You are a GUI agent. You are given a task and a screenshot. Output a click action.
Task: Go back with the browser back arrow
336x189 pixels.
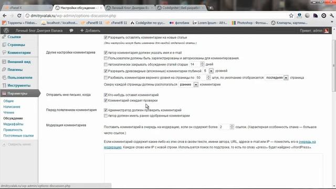(5, 16)
